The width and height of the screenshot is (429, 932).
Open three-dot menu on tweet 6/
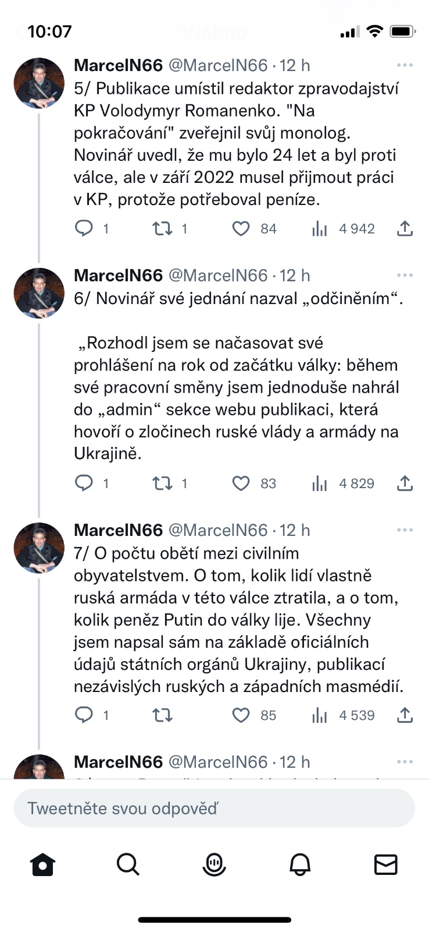405,275
